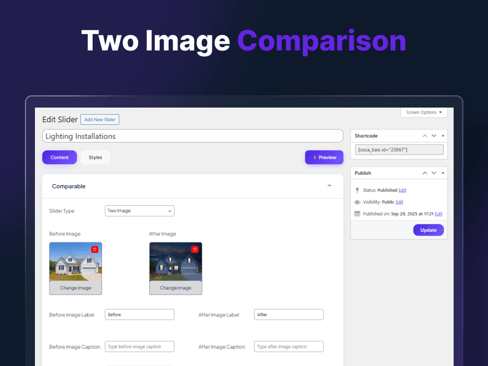488x366 pixels.
Task: Click the pin icon next to Status: Published
Action: [357, 190]
